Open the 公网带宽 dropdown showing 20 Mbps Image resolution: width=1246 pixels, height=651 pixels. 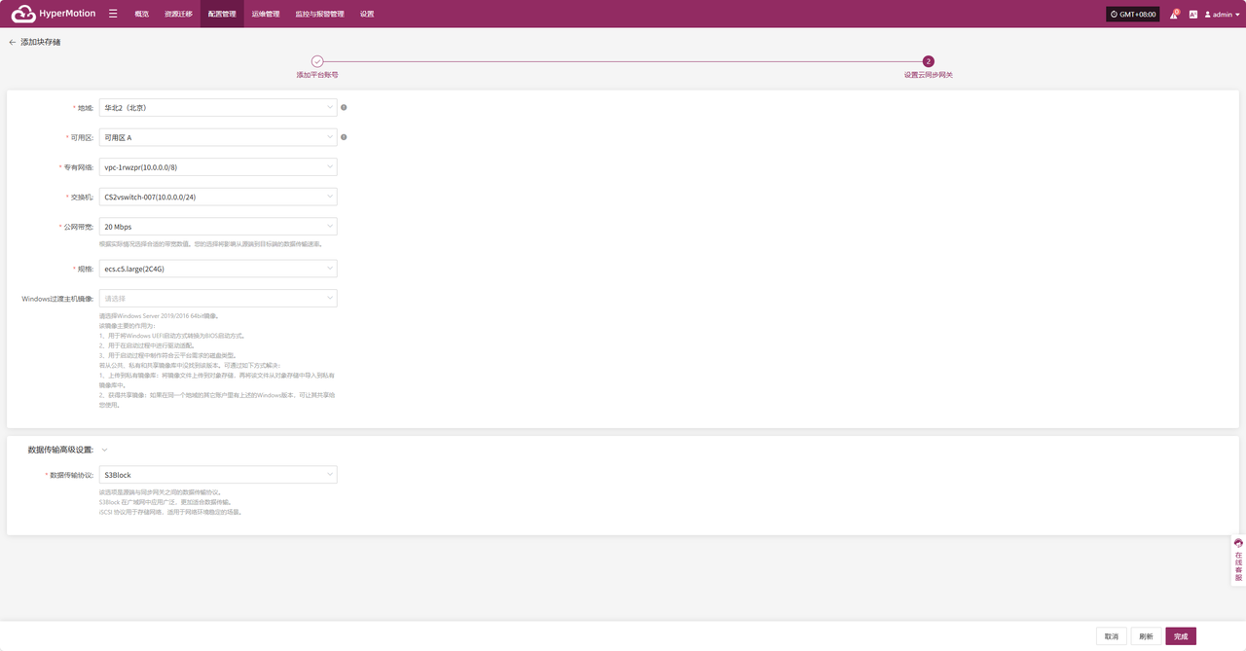218,227
